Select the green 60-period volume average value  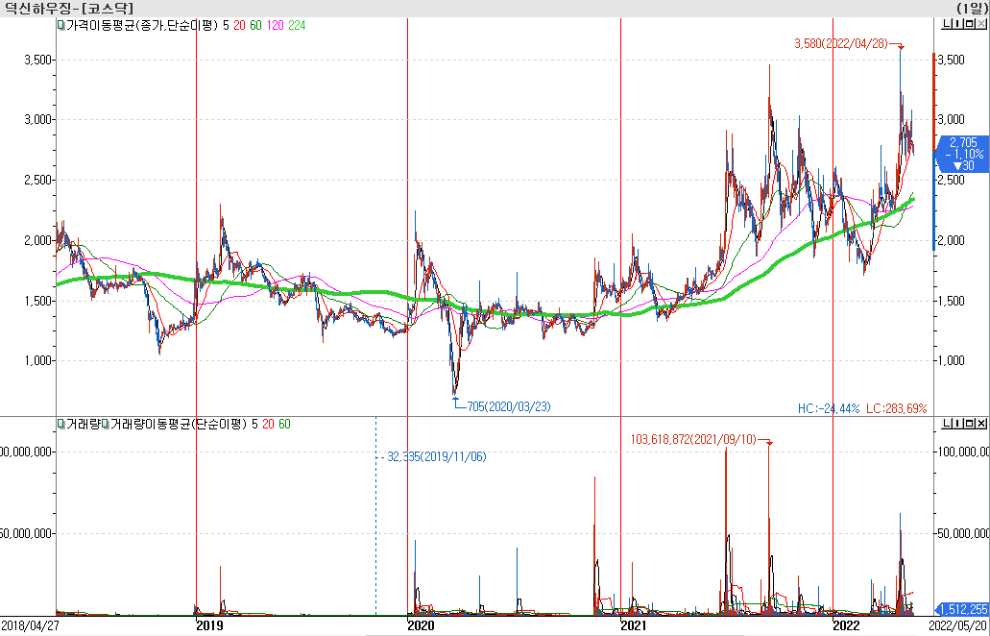[285, 424]
